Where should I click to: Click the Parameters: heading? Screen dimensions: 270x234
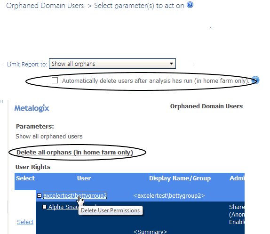click(35, 127)
